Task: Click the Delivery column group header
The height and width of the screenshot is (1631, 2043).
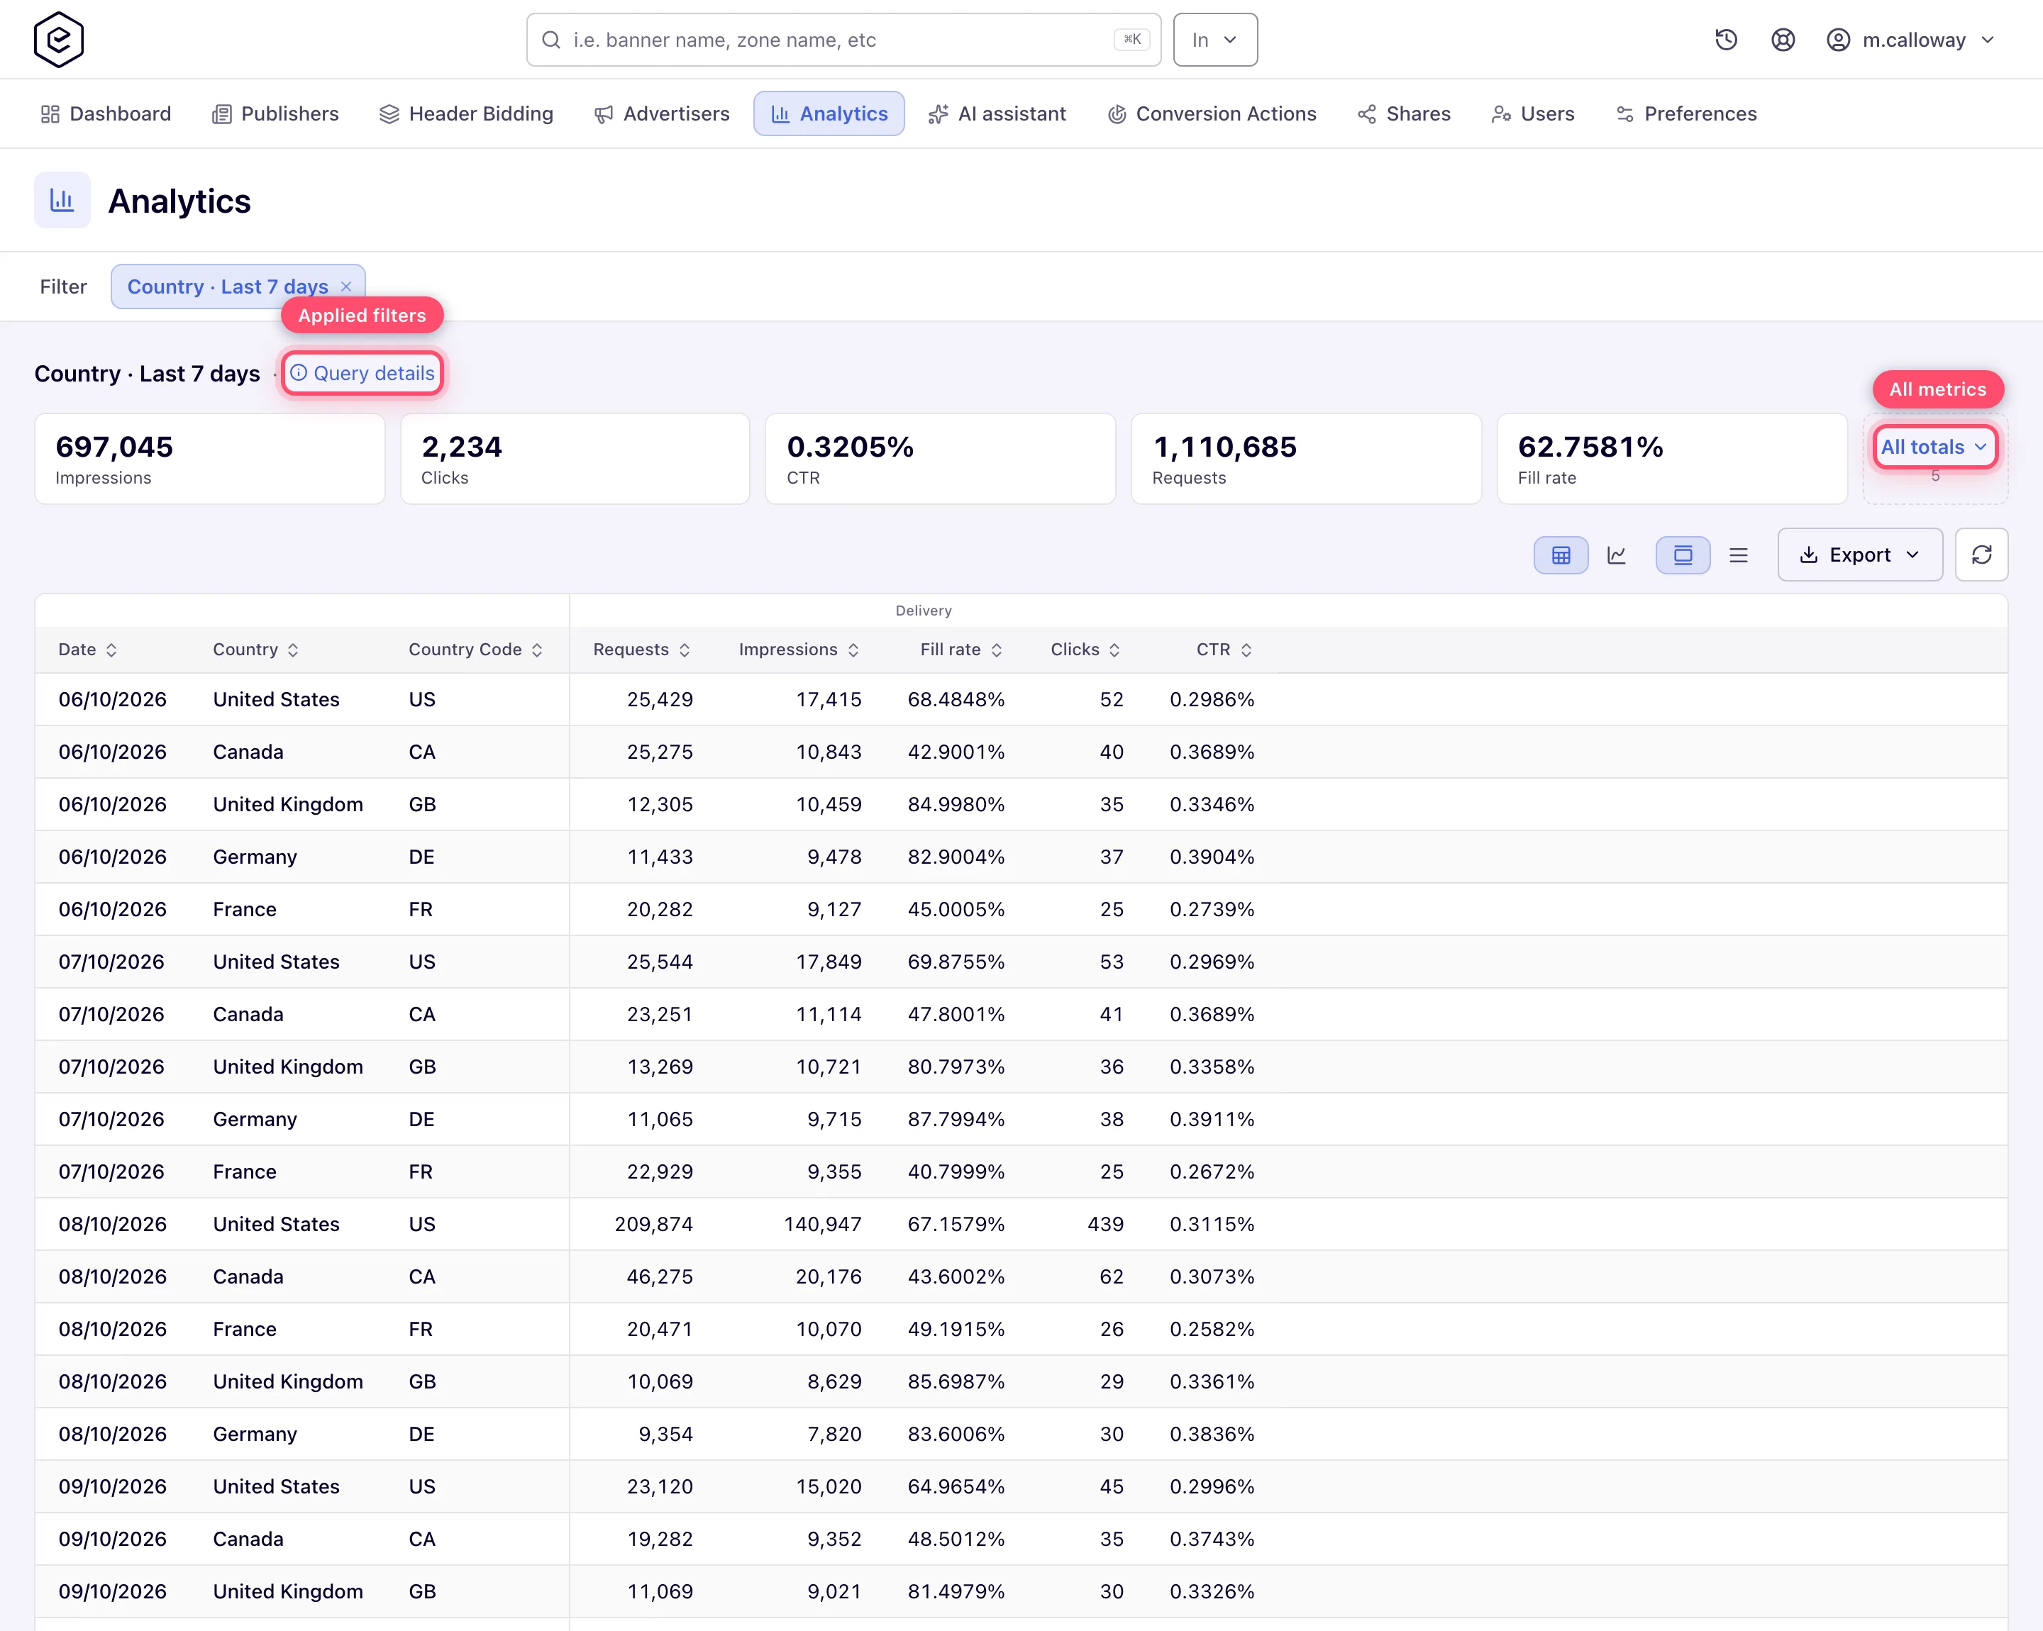Action: [x=923, y=611]
